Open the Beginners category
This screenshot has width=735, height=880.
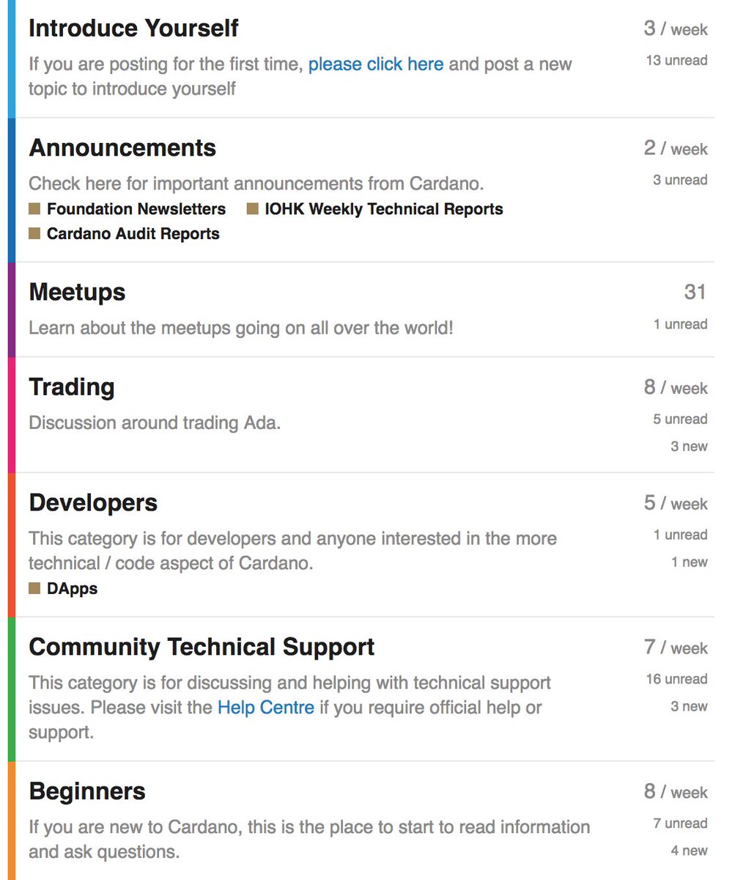pos(87,791)
